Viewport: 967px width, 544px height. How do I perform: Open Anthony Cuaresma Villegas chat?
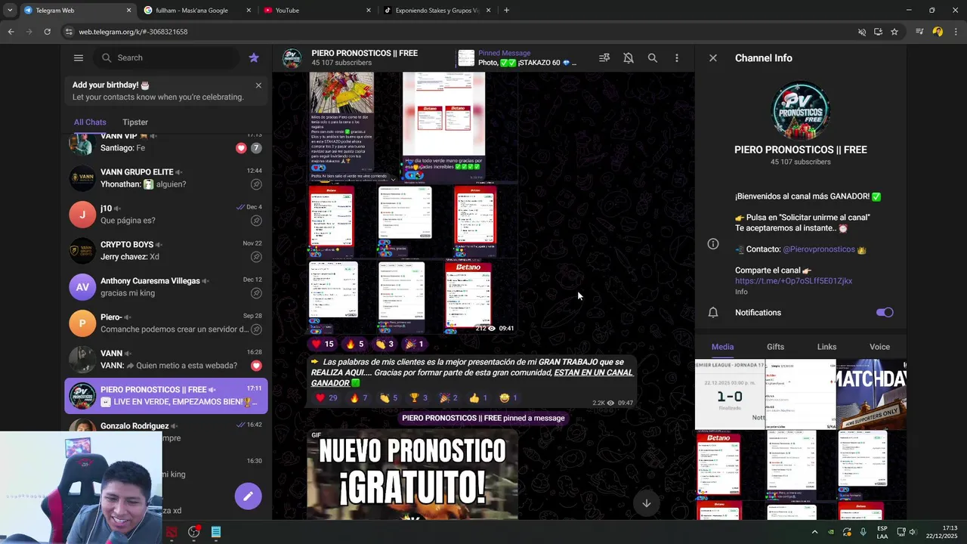(x=166, y=287)
